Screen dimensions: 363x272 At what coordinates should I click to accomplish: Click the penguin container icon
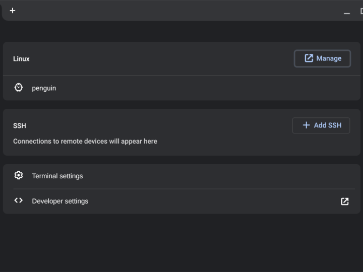[19, 88]
